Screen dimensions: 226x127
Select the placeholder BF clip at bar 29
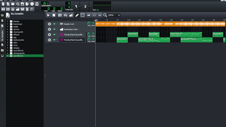tap(186, 35)
